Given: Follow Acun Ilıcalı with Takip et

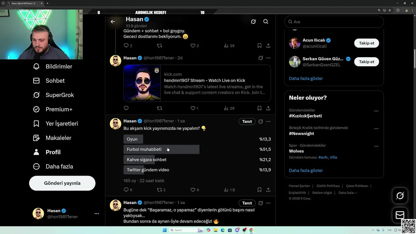Looking at the screenshot, I should (x=367, y=43).
